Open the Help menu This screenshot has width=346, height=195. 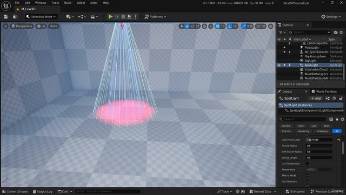coord(106,3)
